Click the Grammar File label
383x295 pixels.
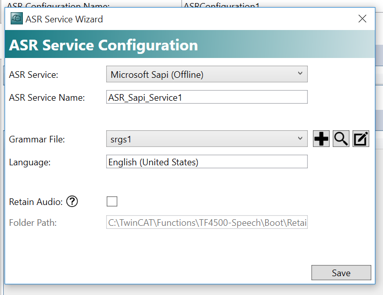37,139
